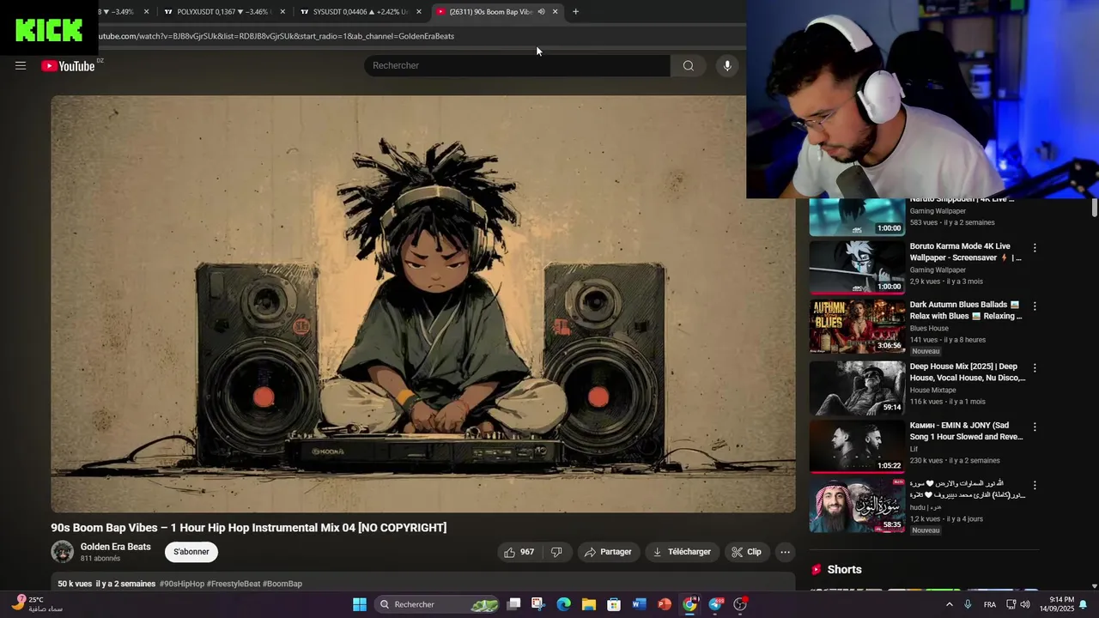Change FRA keyboard language
Screen dimensions: 1099x618
(x=990, y=604)
